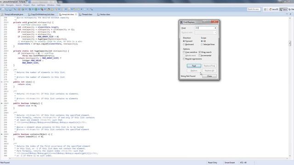Maximize the editor area

coord(290,14)
